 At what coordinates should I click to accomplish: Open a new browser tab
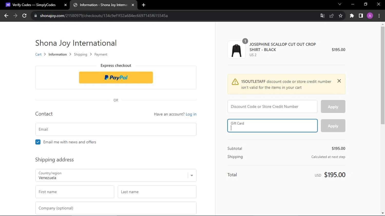click(x=143, y=5)
